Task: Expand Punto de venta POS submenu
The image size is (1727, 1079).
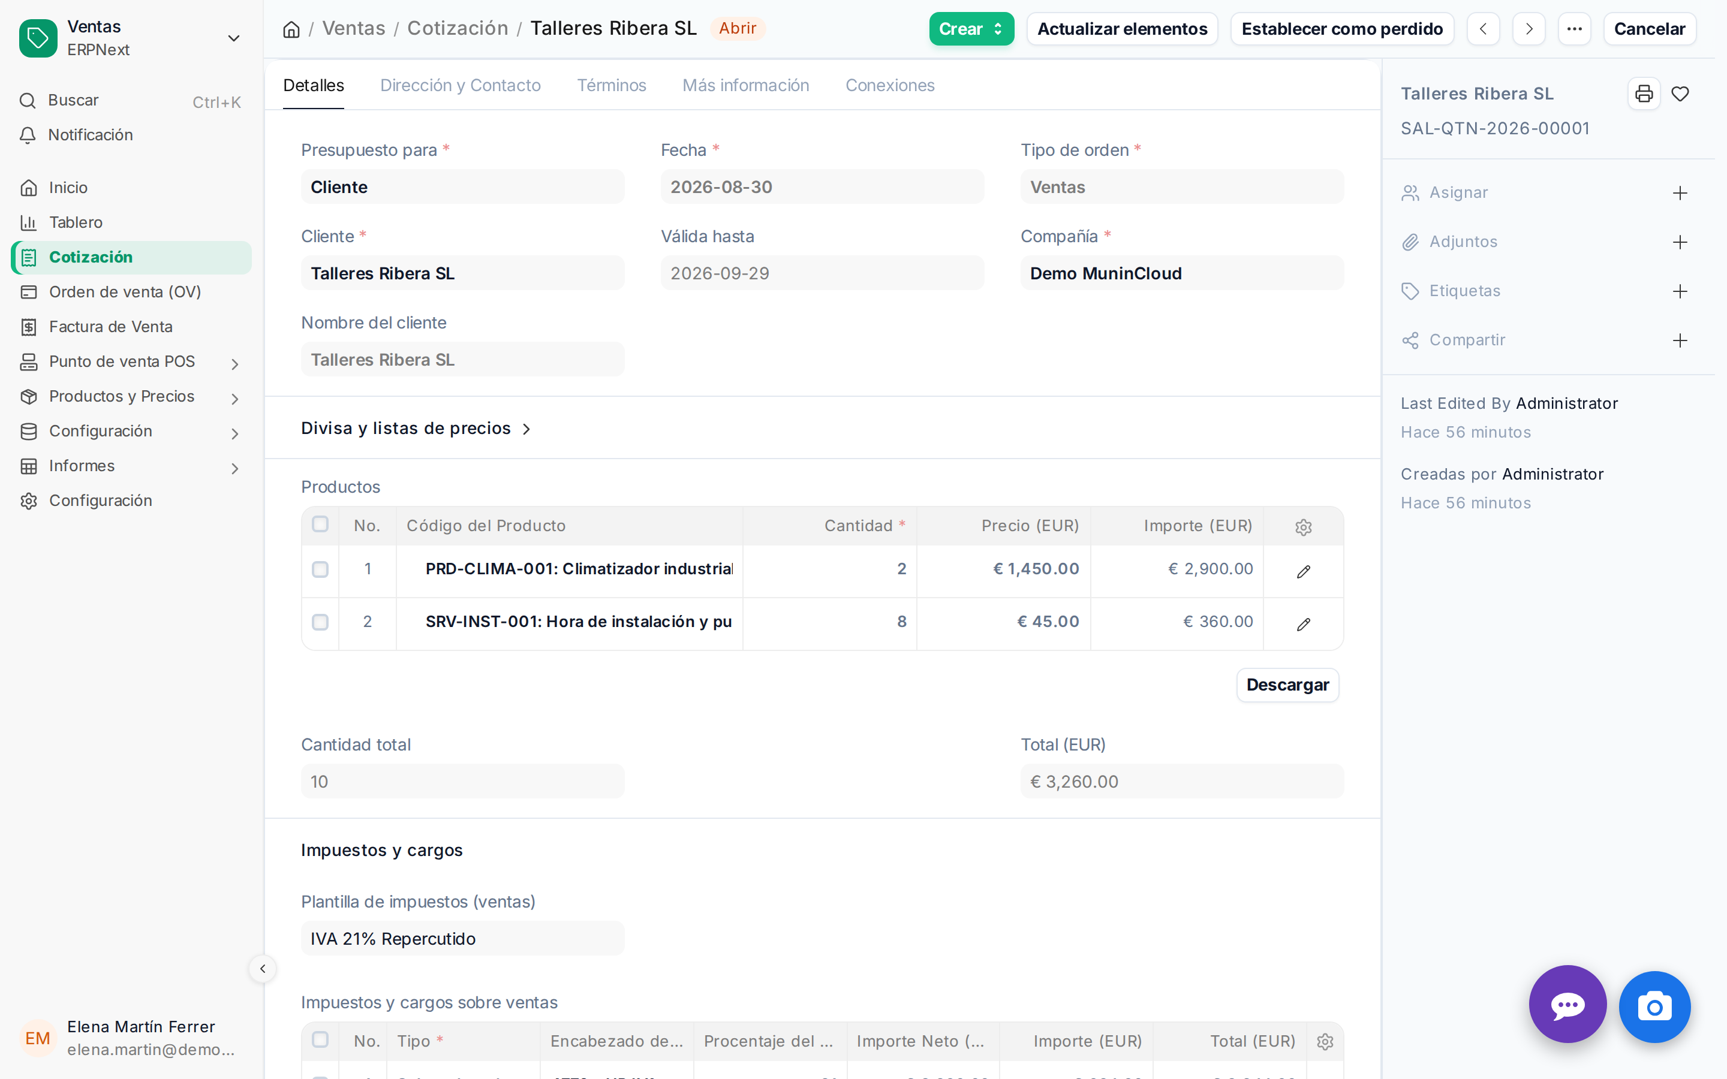Action: pyautogui.click(x=235, y=363)
